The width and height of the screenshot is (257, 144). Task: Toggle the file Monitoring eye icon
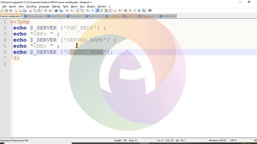(x=120, y=11)
